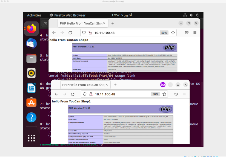Reset the 50% zoom in Shop1 window
This screenshot has height=157, width=226.
pos(155,94)
